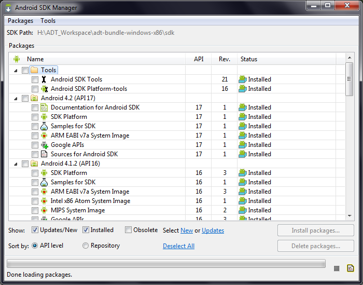Click the Intel x86 Atom System Image icon

click(44, 201)
